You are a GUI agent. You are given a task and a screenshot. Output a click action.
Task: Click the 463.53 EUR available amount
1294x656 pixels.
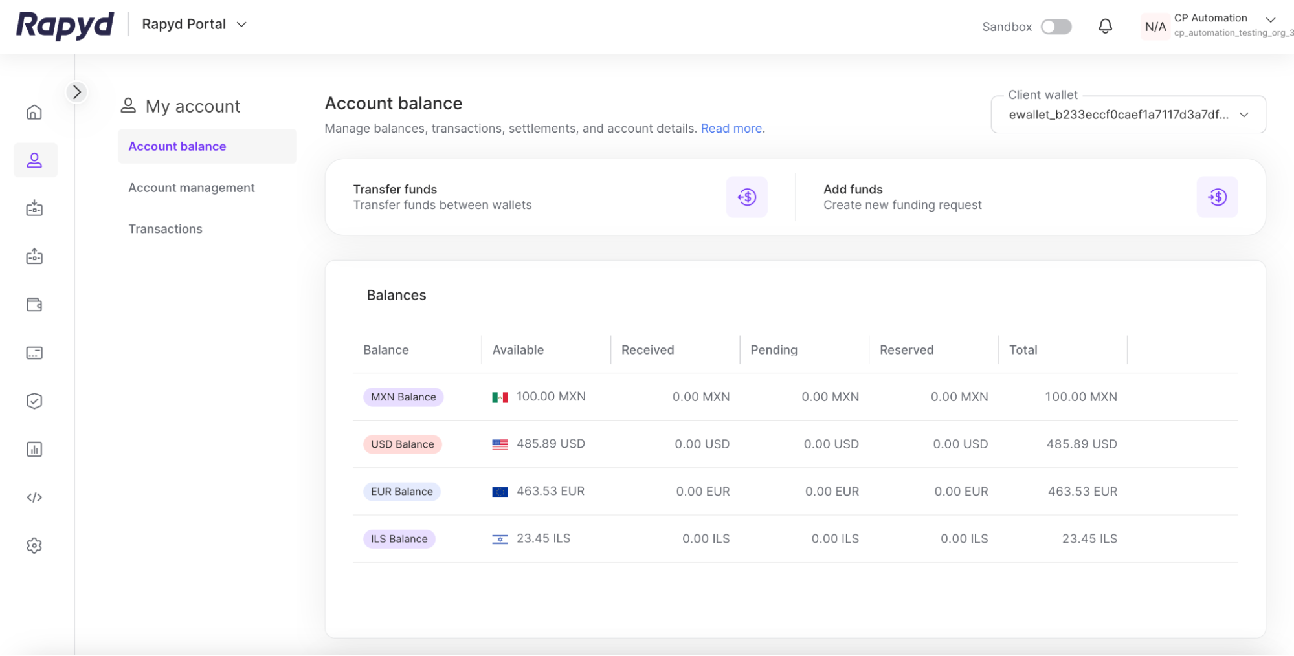tap(550, 491)
